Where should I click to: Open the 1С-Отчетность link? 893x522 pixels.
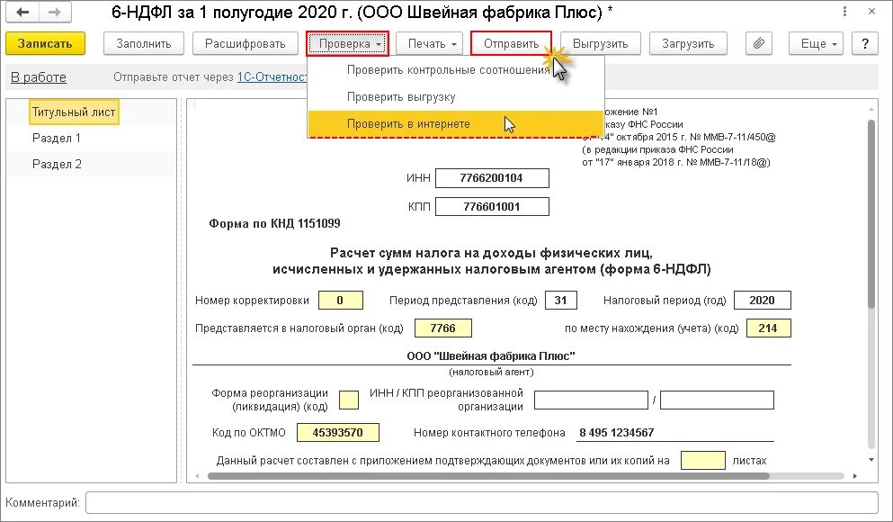(272, 76)
